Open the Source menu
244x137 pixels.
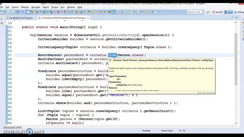click(15, 7)
